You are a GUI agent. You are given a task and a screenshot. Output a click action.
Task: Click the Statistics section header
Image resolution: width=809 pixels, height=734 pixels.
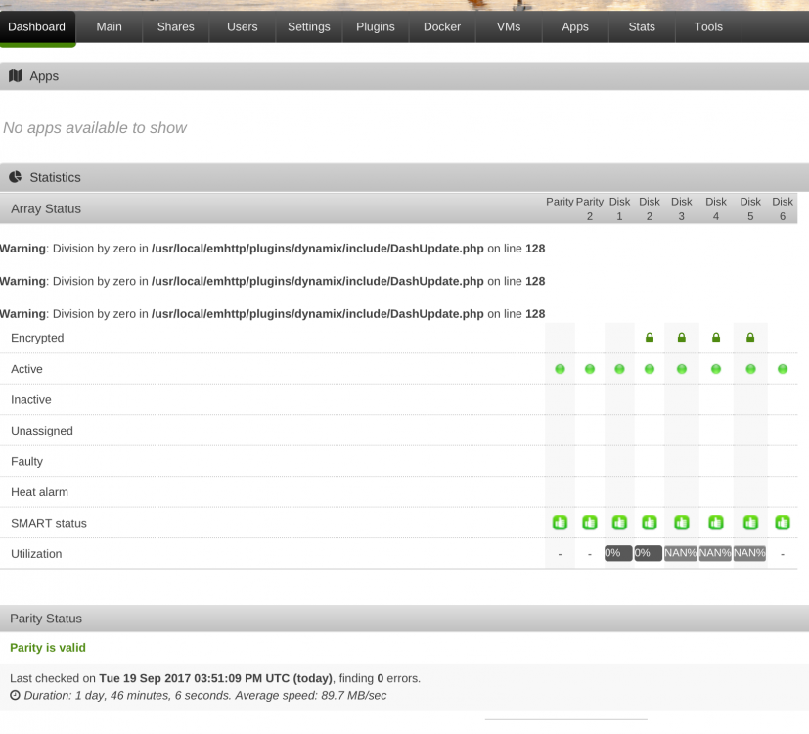(405, 177)
